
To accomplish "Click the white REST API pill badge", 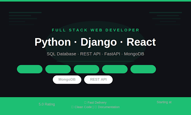I will pyautogui.click(x=98, y=80).
